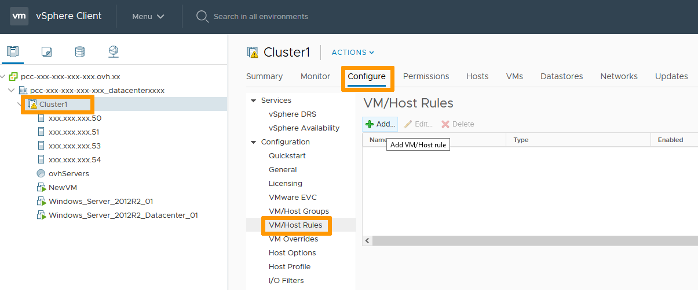
Task: Click in the search all environments field
Action: [261, 16]
